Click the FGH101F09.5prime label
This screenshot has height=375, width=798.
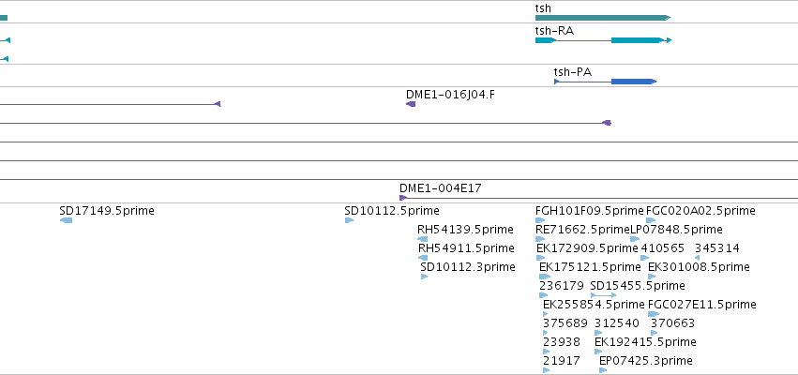click(590, 211)
